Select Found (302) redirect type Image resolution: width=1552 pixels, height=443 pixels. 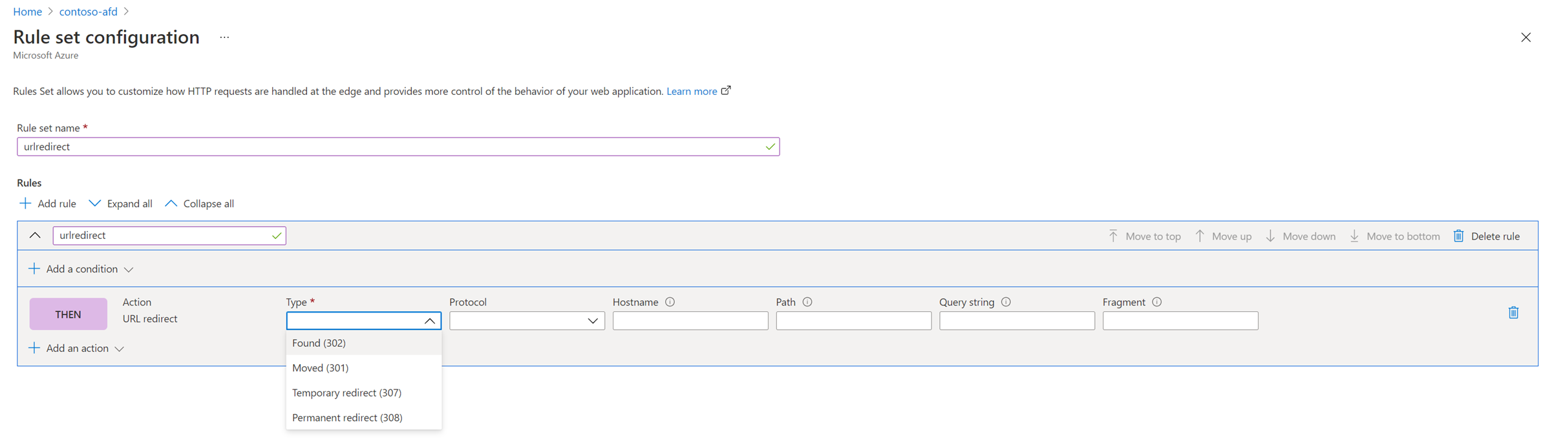tap(319, 343)
